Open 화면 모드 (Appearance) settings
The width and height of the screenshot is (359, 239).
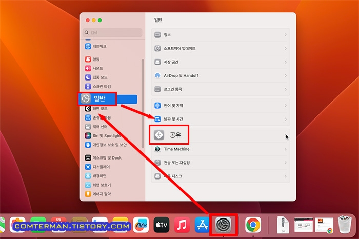[x=96, y=109]
